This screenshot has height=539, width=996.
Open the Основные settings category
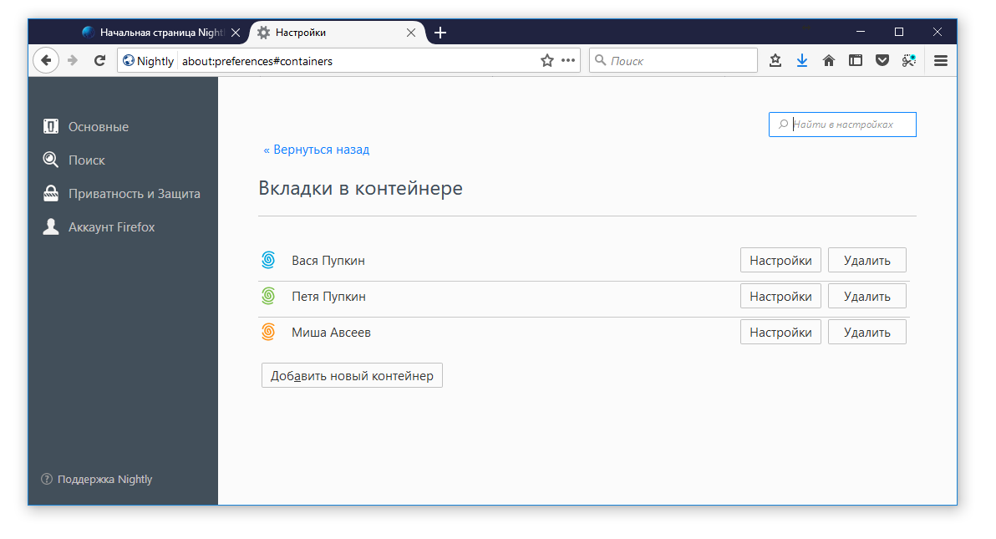point(98,127)
